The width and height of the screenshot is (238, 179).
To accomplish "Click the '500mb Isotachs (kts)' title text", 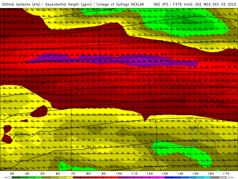I will [x=21, y=4].
